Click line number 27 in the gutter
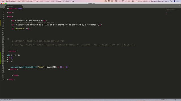Screen dimensions: 181x101 pyautogui.click(x=3, y=61)
